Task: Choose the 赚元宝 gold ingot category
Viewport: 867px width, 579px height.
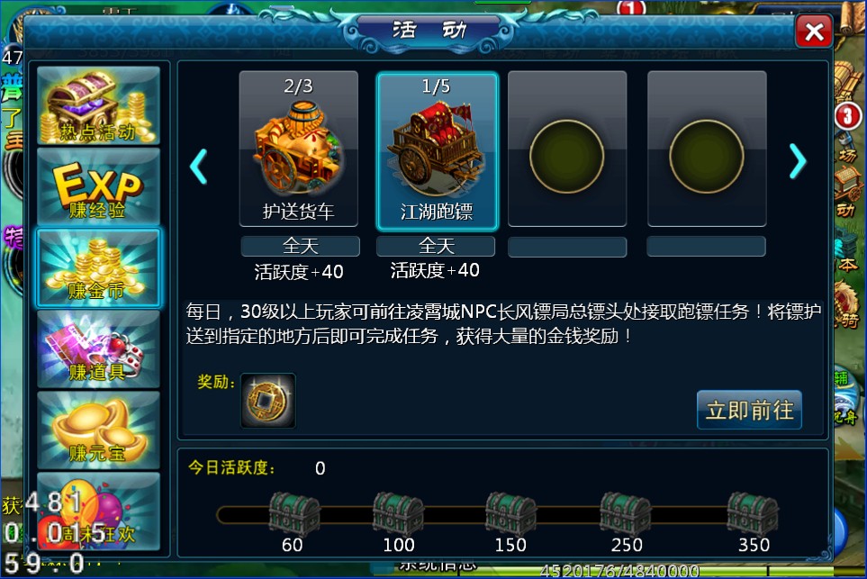Action: click(x=98, y=430)
